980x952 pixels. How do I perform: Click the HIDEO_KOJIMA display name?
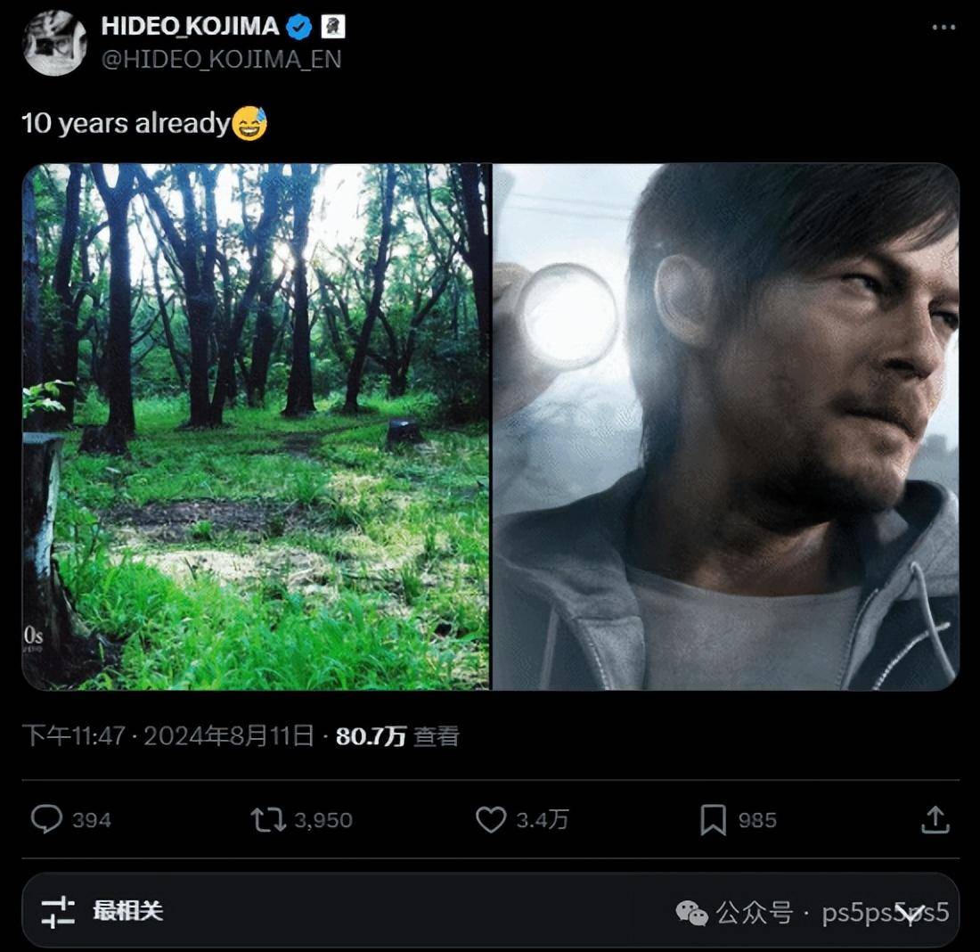(190, 27)
